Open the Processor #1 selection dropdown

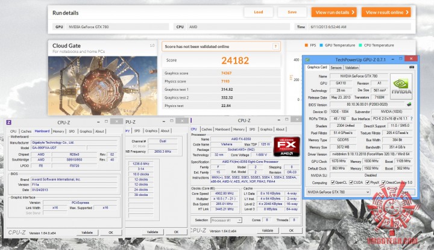click(x=226, y=220)
